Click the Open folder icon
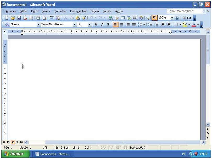Image resolution: width=212 pixels, height=159 pixels. 13,18
